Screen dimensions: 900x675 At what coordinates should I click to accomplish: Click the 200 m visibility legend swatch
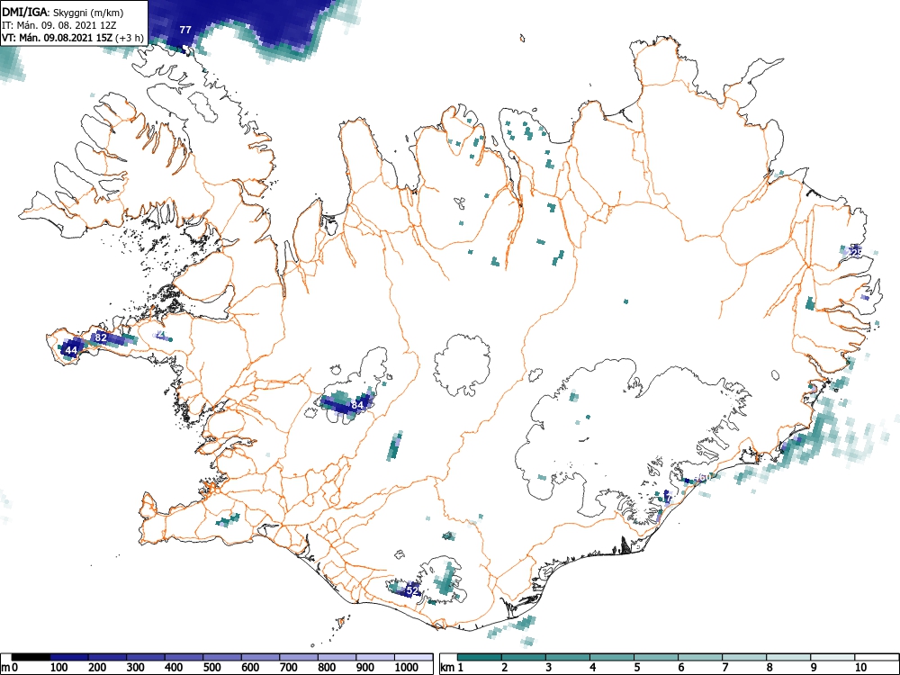(x=107, y=657)
